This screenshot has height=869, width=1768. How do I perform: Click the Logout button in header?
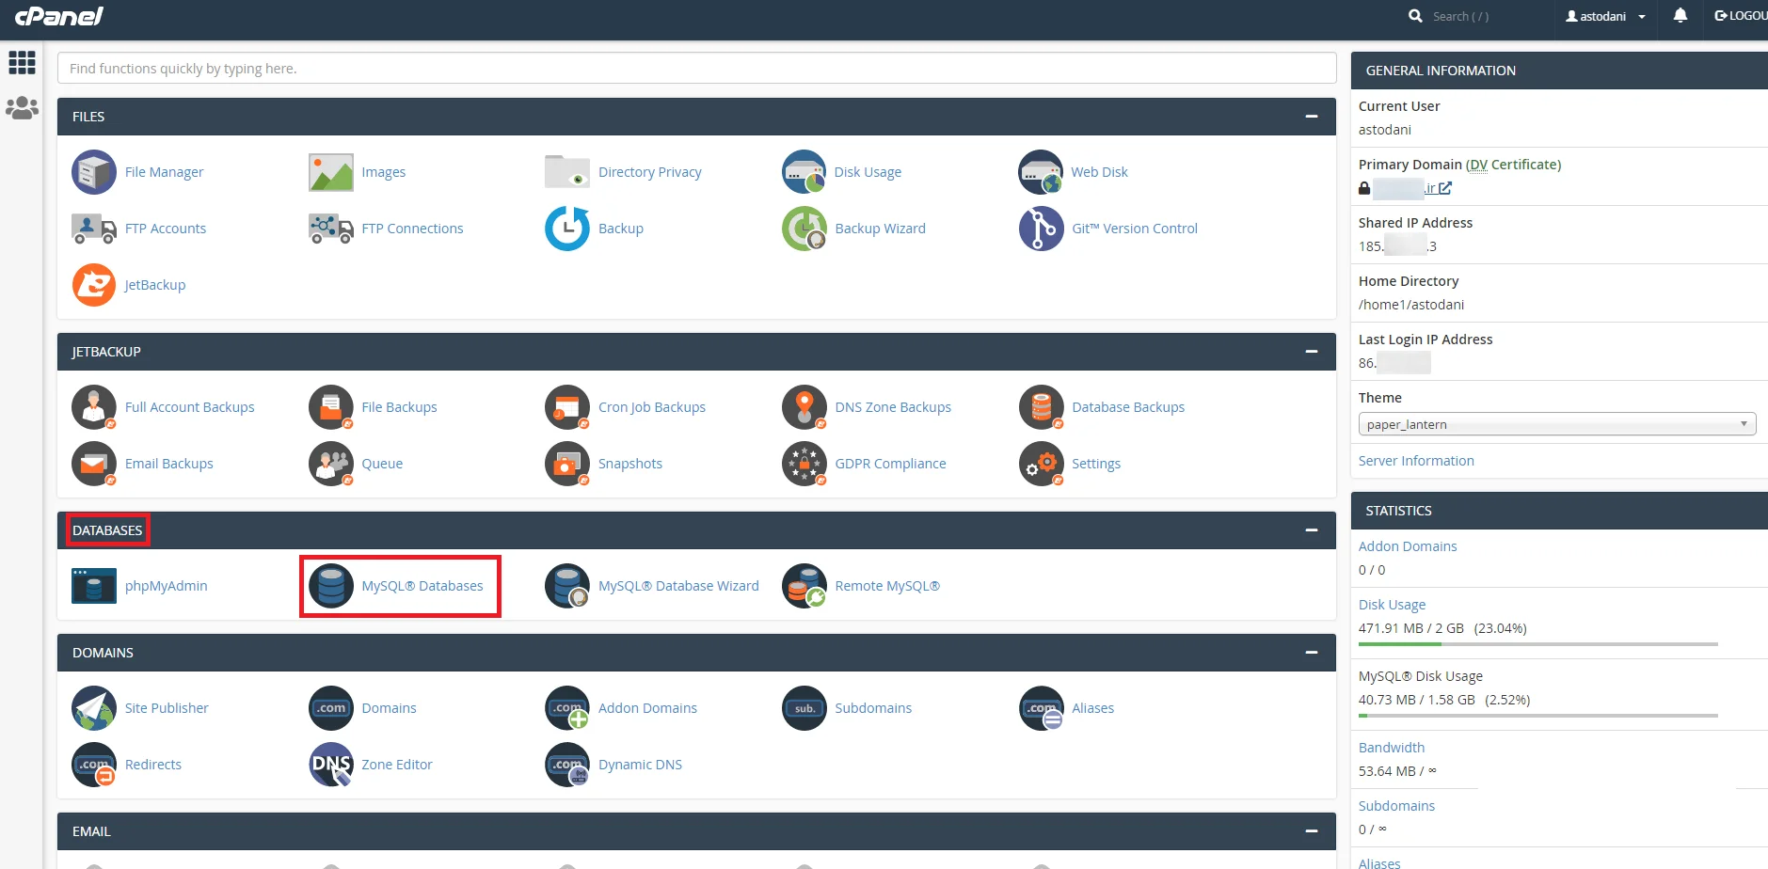1740,16
